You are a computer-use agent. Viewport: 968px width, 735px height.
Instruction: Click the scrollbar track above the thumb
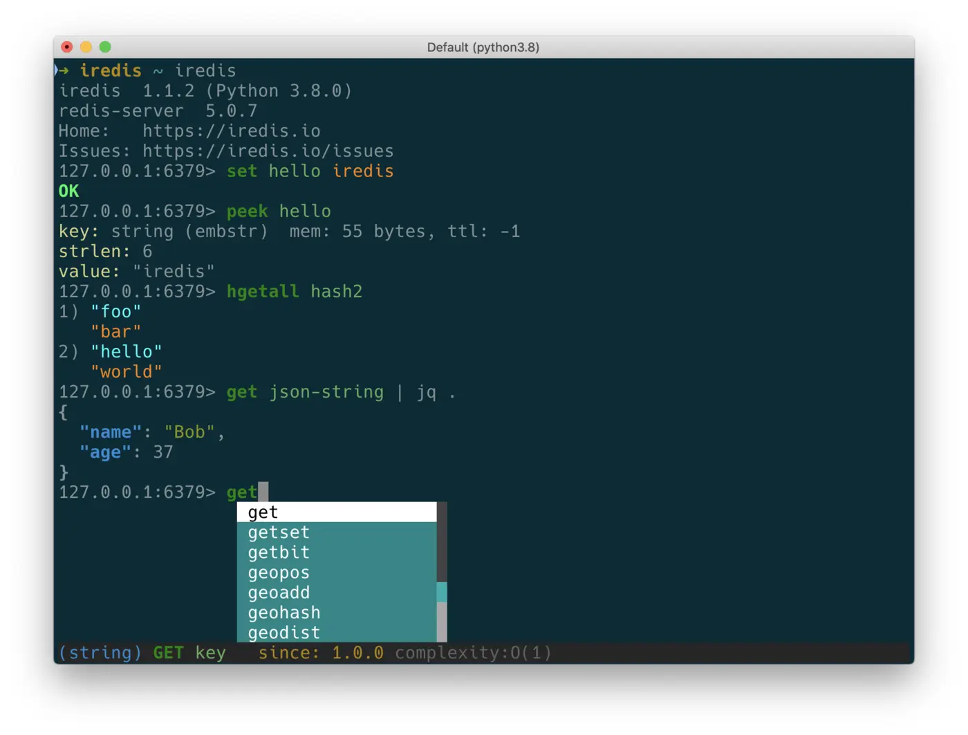tap(442, 542)
